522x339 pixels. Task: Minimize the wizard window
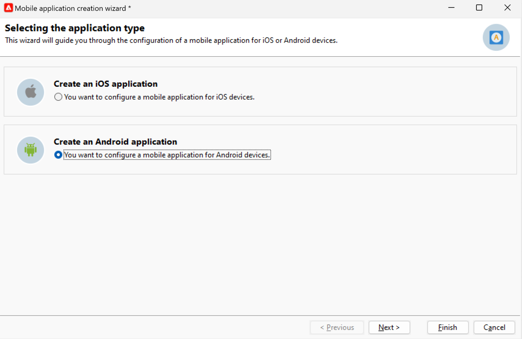coord(451,8)
